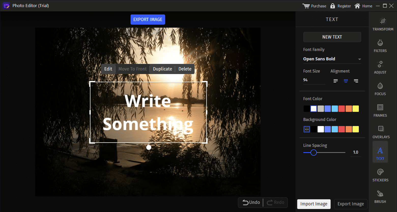This screenshot has height=212, width=397.
Task: Click the Purchase cart icon
Action: [x=306, y=6]
